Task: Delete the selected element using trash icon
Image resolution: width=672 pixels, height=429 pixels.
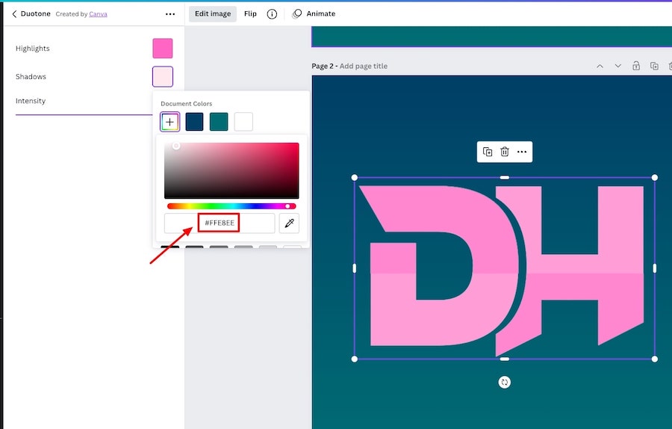Action: pos(505,152)
